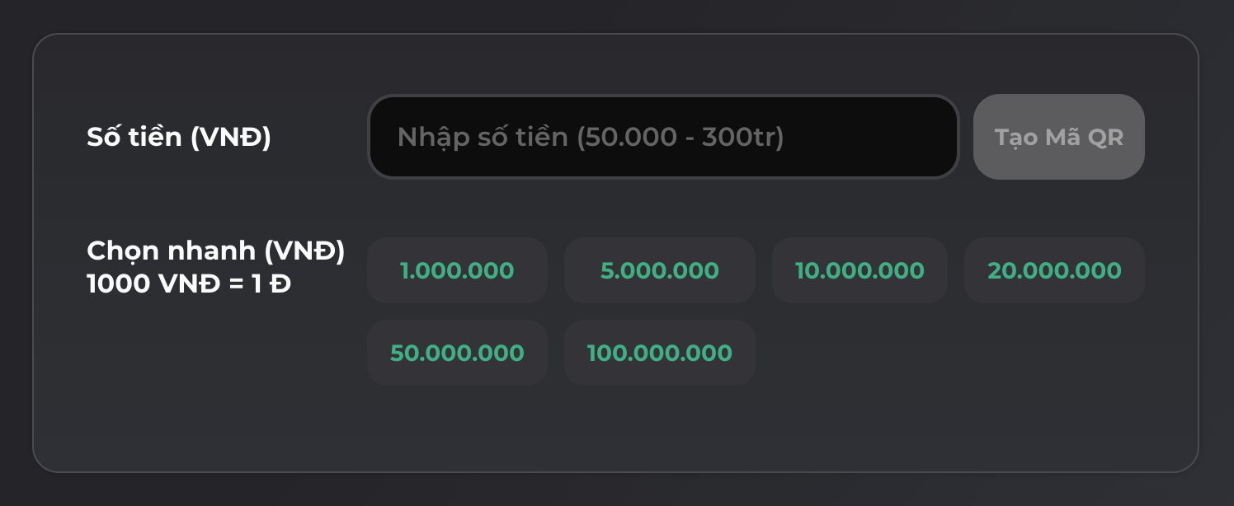Pick the 10.000.000 quick amount
The image size is (1234, 506).
click(860, 270)
